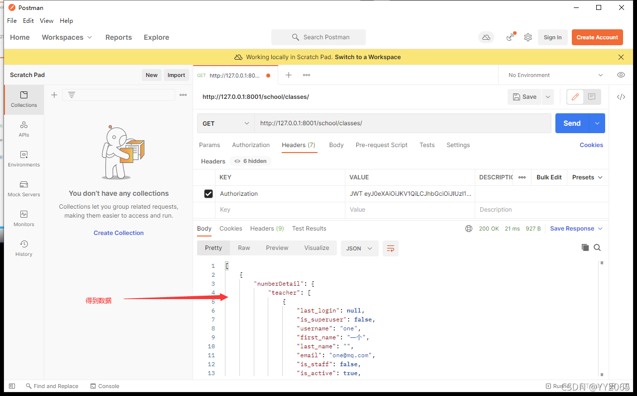Open the Tests tab

[427, 145]
